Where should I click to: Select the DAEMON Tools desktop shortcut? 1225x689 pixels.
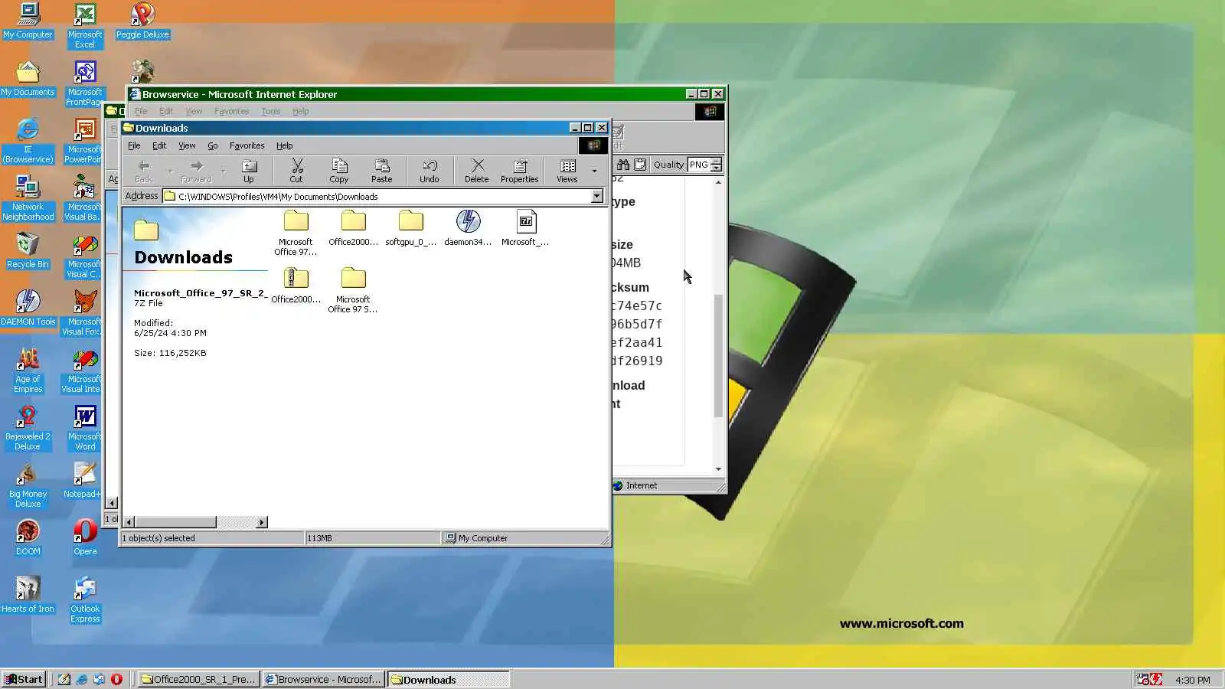pyautogui.click(x=28, y=308)
